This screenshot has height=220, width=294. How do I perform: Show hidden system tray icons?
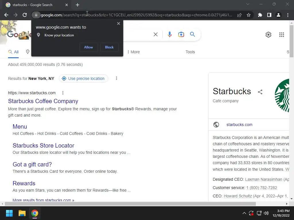244,213
